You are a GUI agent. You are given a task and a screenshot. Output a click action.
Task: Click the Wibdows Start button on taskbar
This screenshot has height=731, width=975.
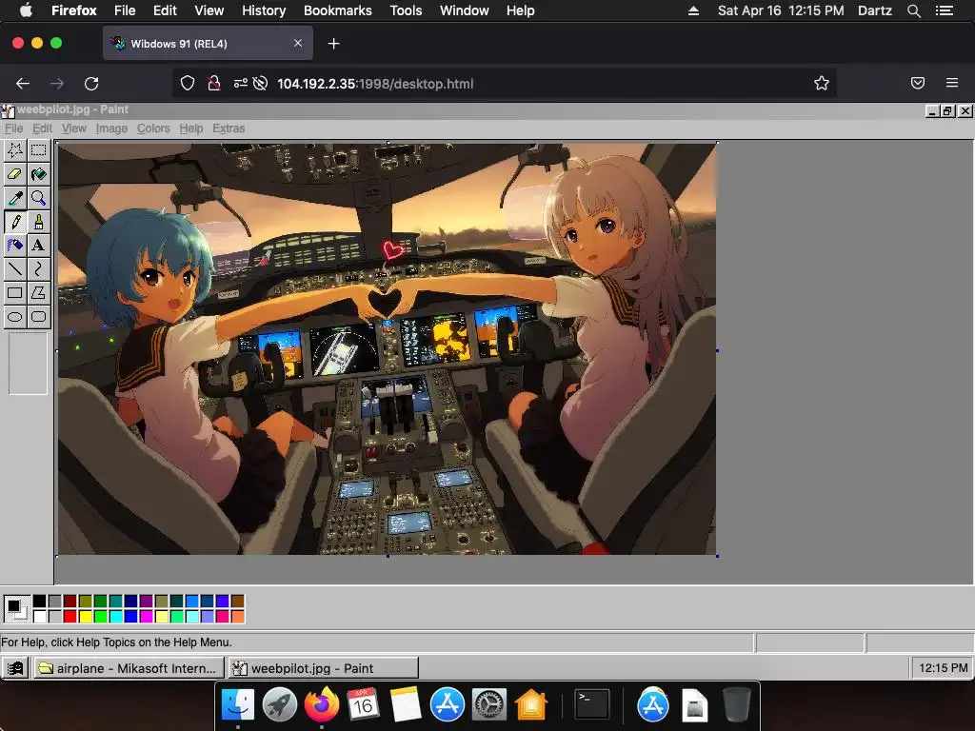(x=15, y=668)
